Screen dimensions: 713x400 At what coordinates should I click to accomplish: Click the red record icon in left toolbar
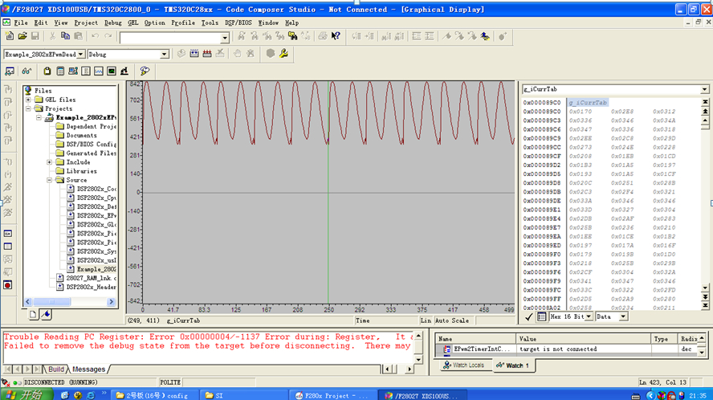8,285
